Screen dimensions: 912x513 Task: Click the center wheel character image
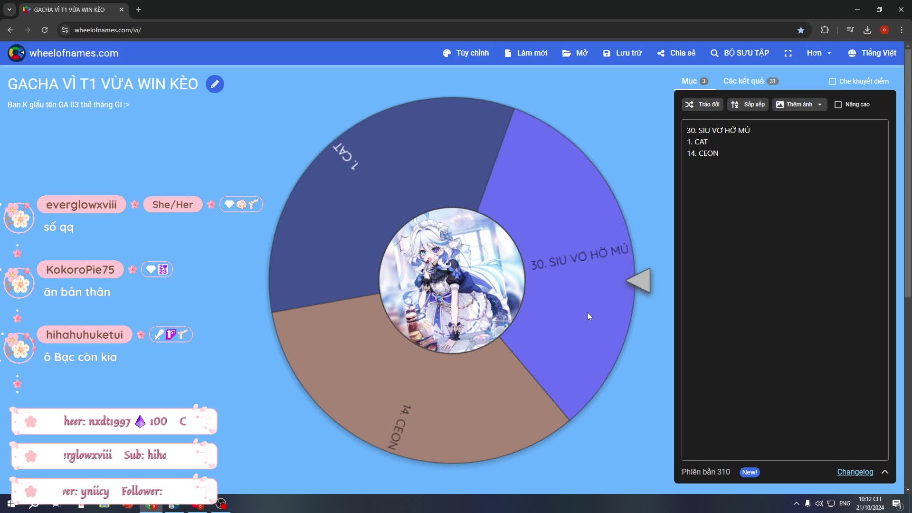coord(452,281)
